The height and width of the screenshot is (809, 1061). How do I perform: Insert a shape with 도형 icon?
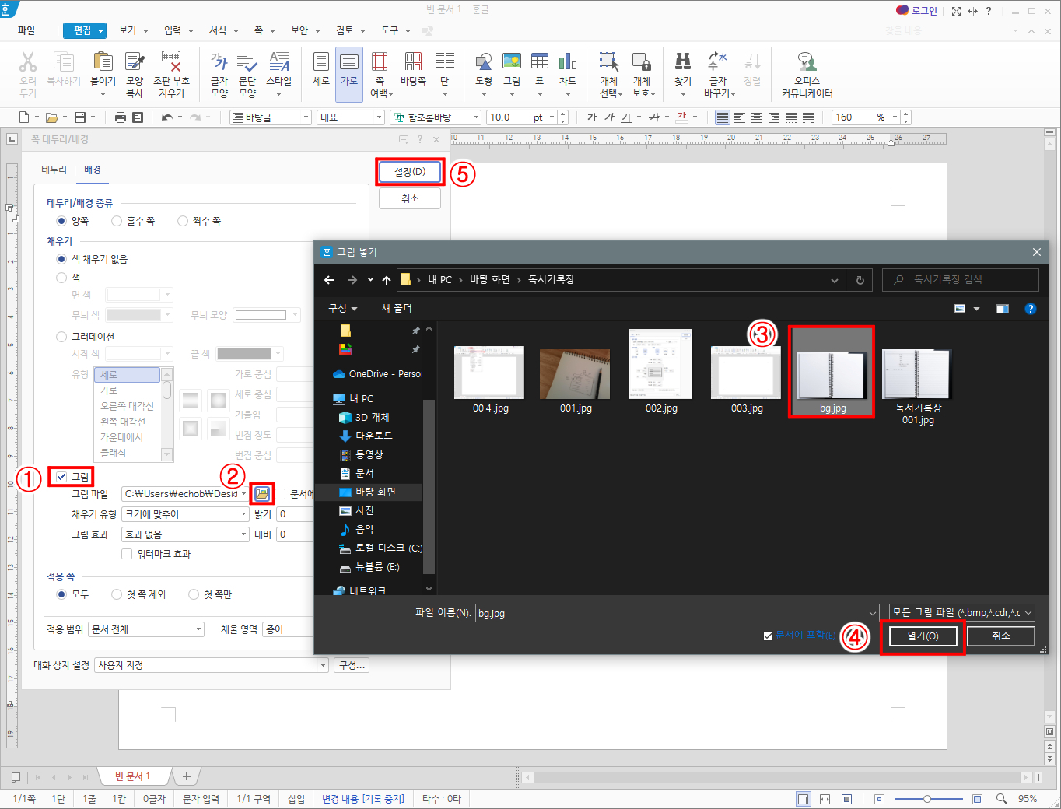pos(484,62)
